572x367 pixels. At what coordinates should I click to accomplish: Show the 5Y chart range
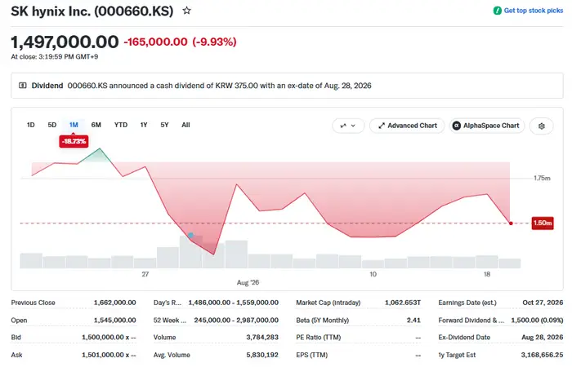tap(164, 125)
